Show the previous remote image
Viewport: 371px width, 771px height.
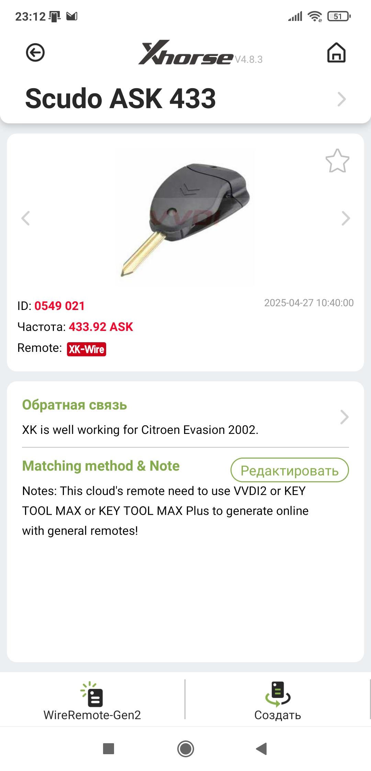26,218
